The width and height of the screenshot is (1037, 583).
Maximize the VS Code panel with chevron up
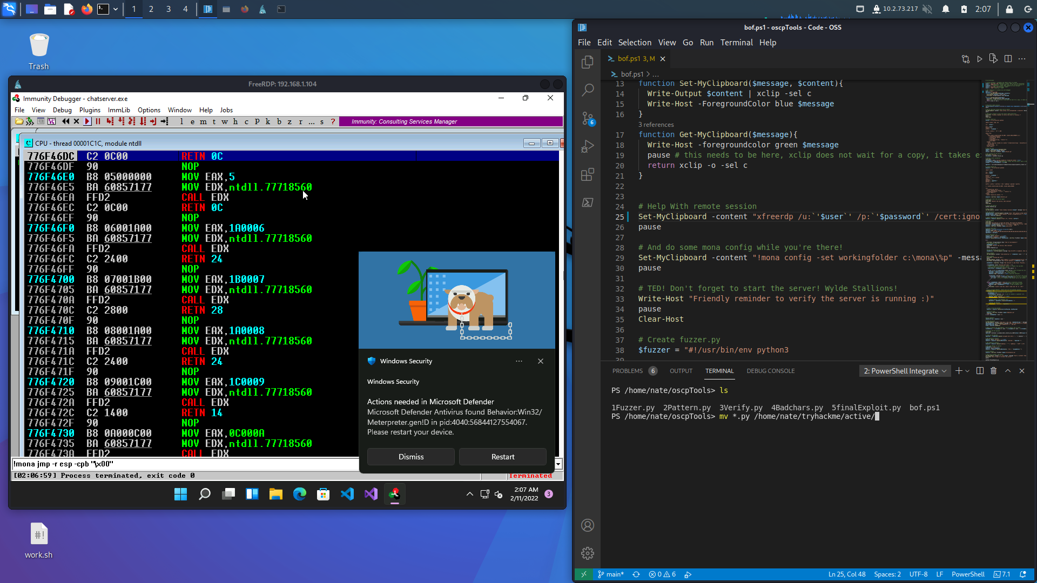[x=1008, y=371]
